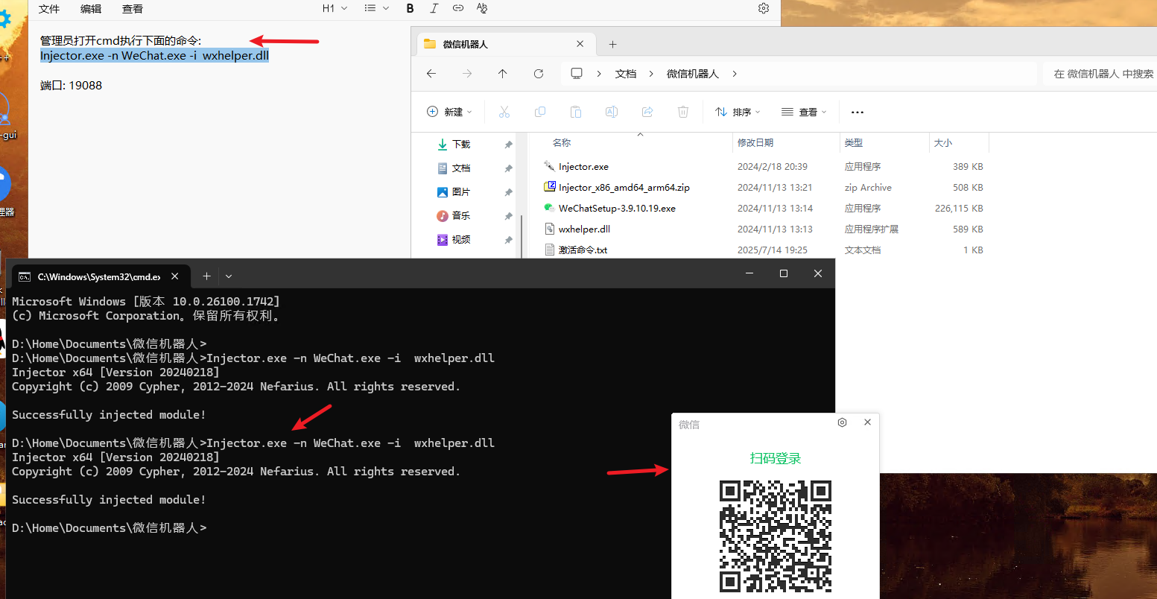
Task: Open the 编辑 menu
Action: point(91,9)
